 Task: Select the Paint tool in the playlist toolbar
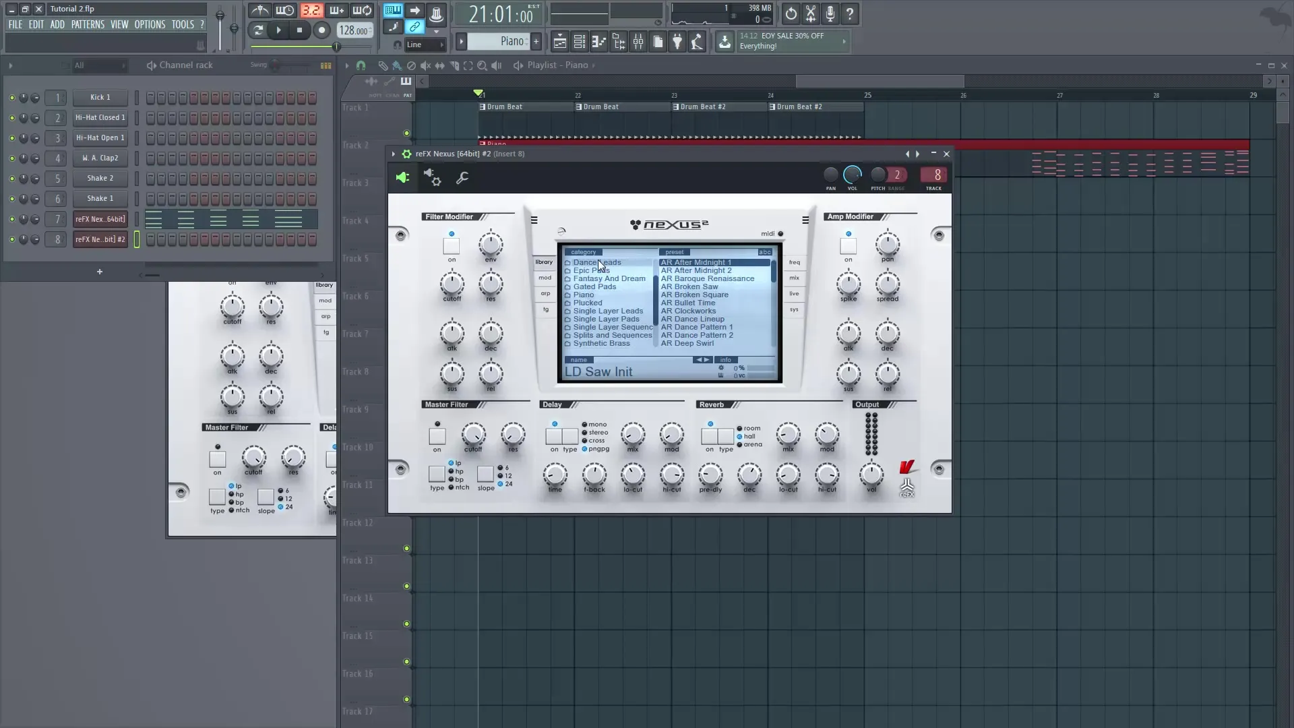click(x=396, y=65)
